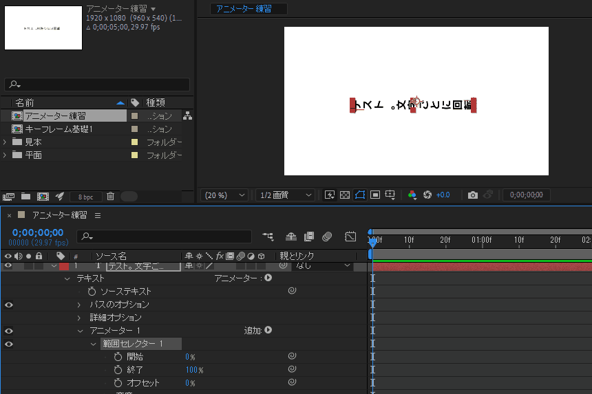Sort project by 種類 column header

pos(156,102)
